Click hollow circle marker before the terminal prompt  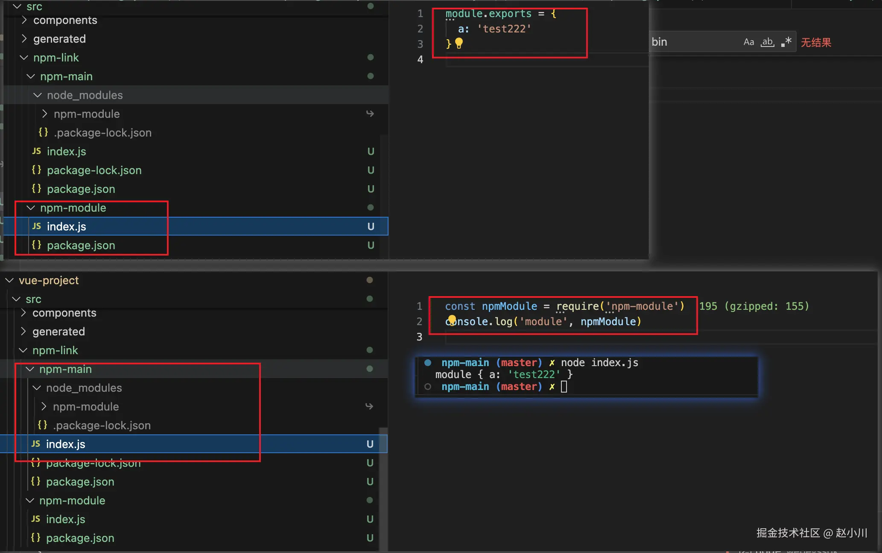(x=428, y=387)
